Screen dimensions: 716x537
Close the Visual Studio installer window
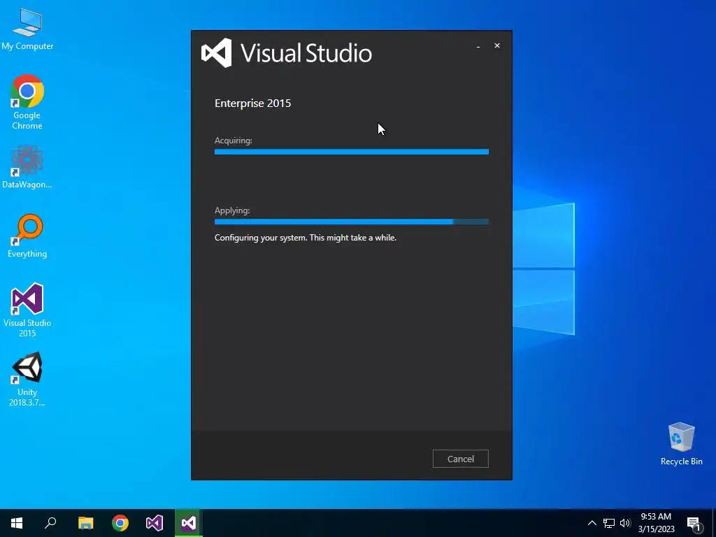tap(497, 45)
